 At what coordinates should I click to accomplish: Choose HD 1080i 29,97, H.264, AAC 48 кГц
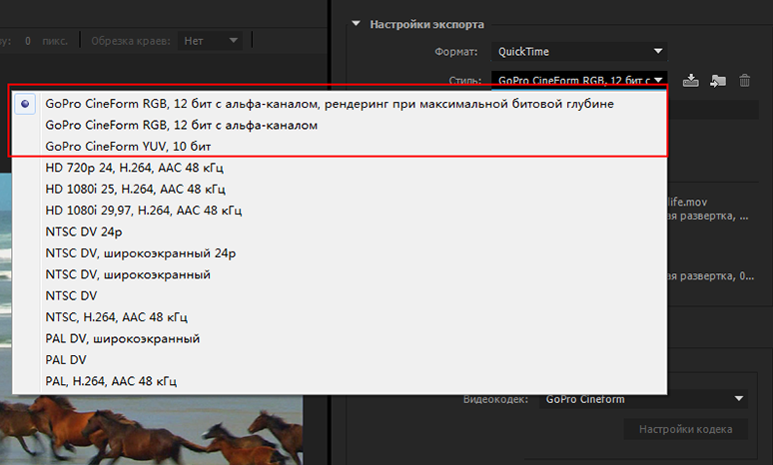click(x=341, y=211)
